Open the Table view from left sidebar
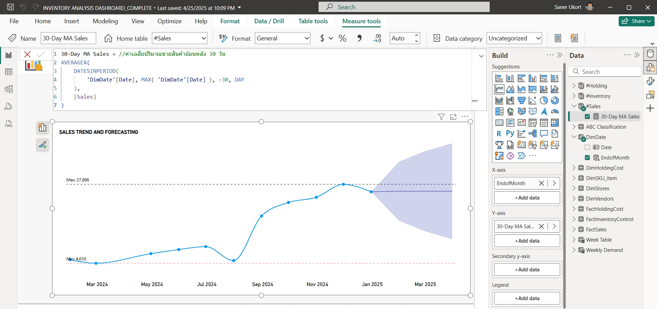 pos(9,72)
